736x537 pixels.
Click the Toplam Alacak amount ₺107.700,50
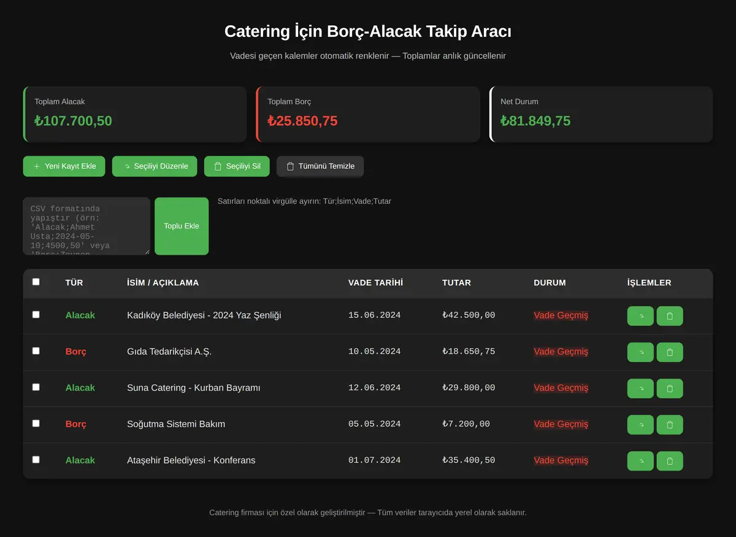click(x=74, y=121)
